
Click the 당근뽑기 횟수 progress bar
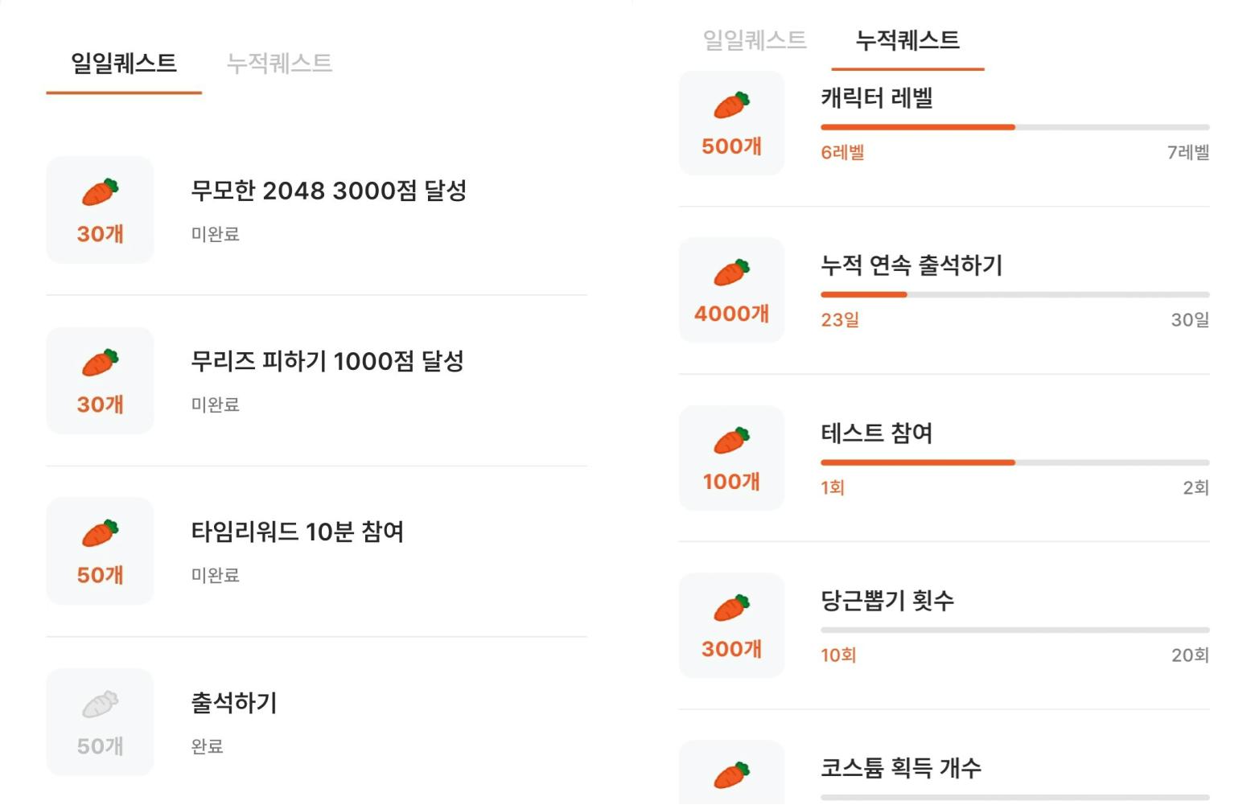[1014, 630]
